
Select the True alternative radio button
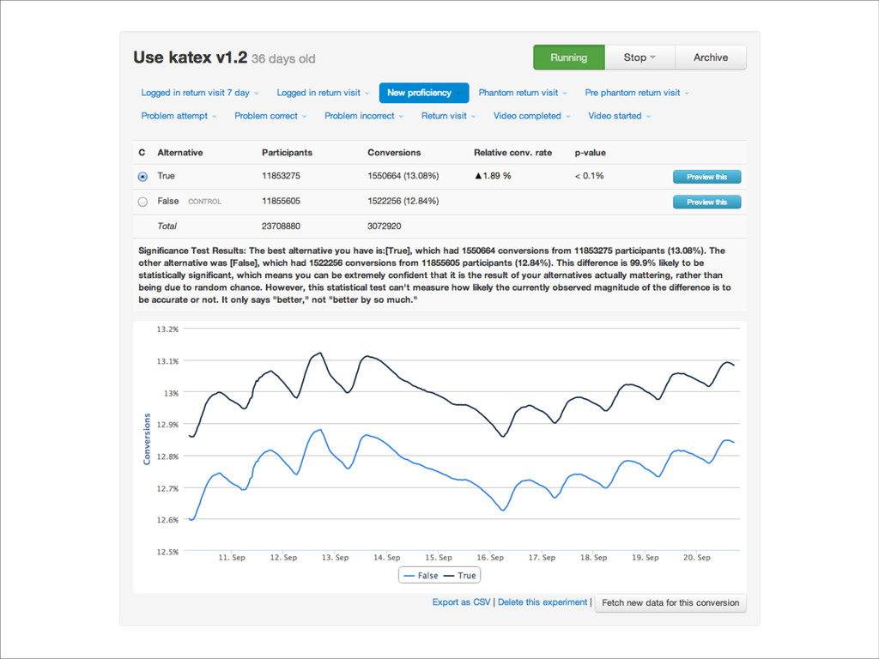pyautogui.click(x=142, y=177)
